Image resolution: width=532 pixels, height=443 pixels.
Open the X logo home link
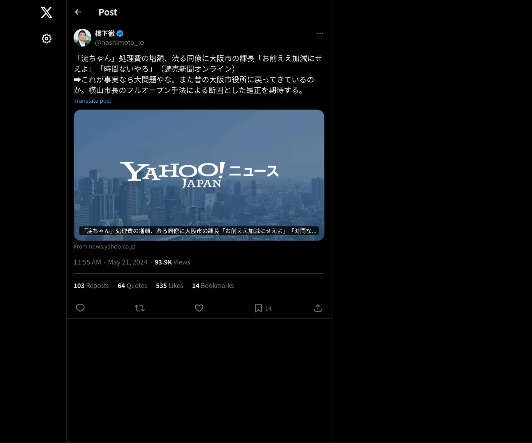click(x=47, y=12)
